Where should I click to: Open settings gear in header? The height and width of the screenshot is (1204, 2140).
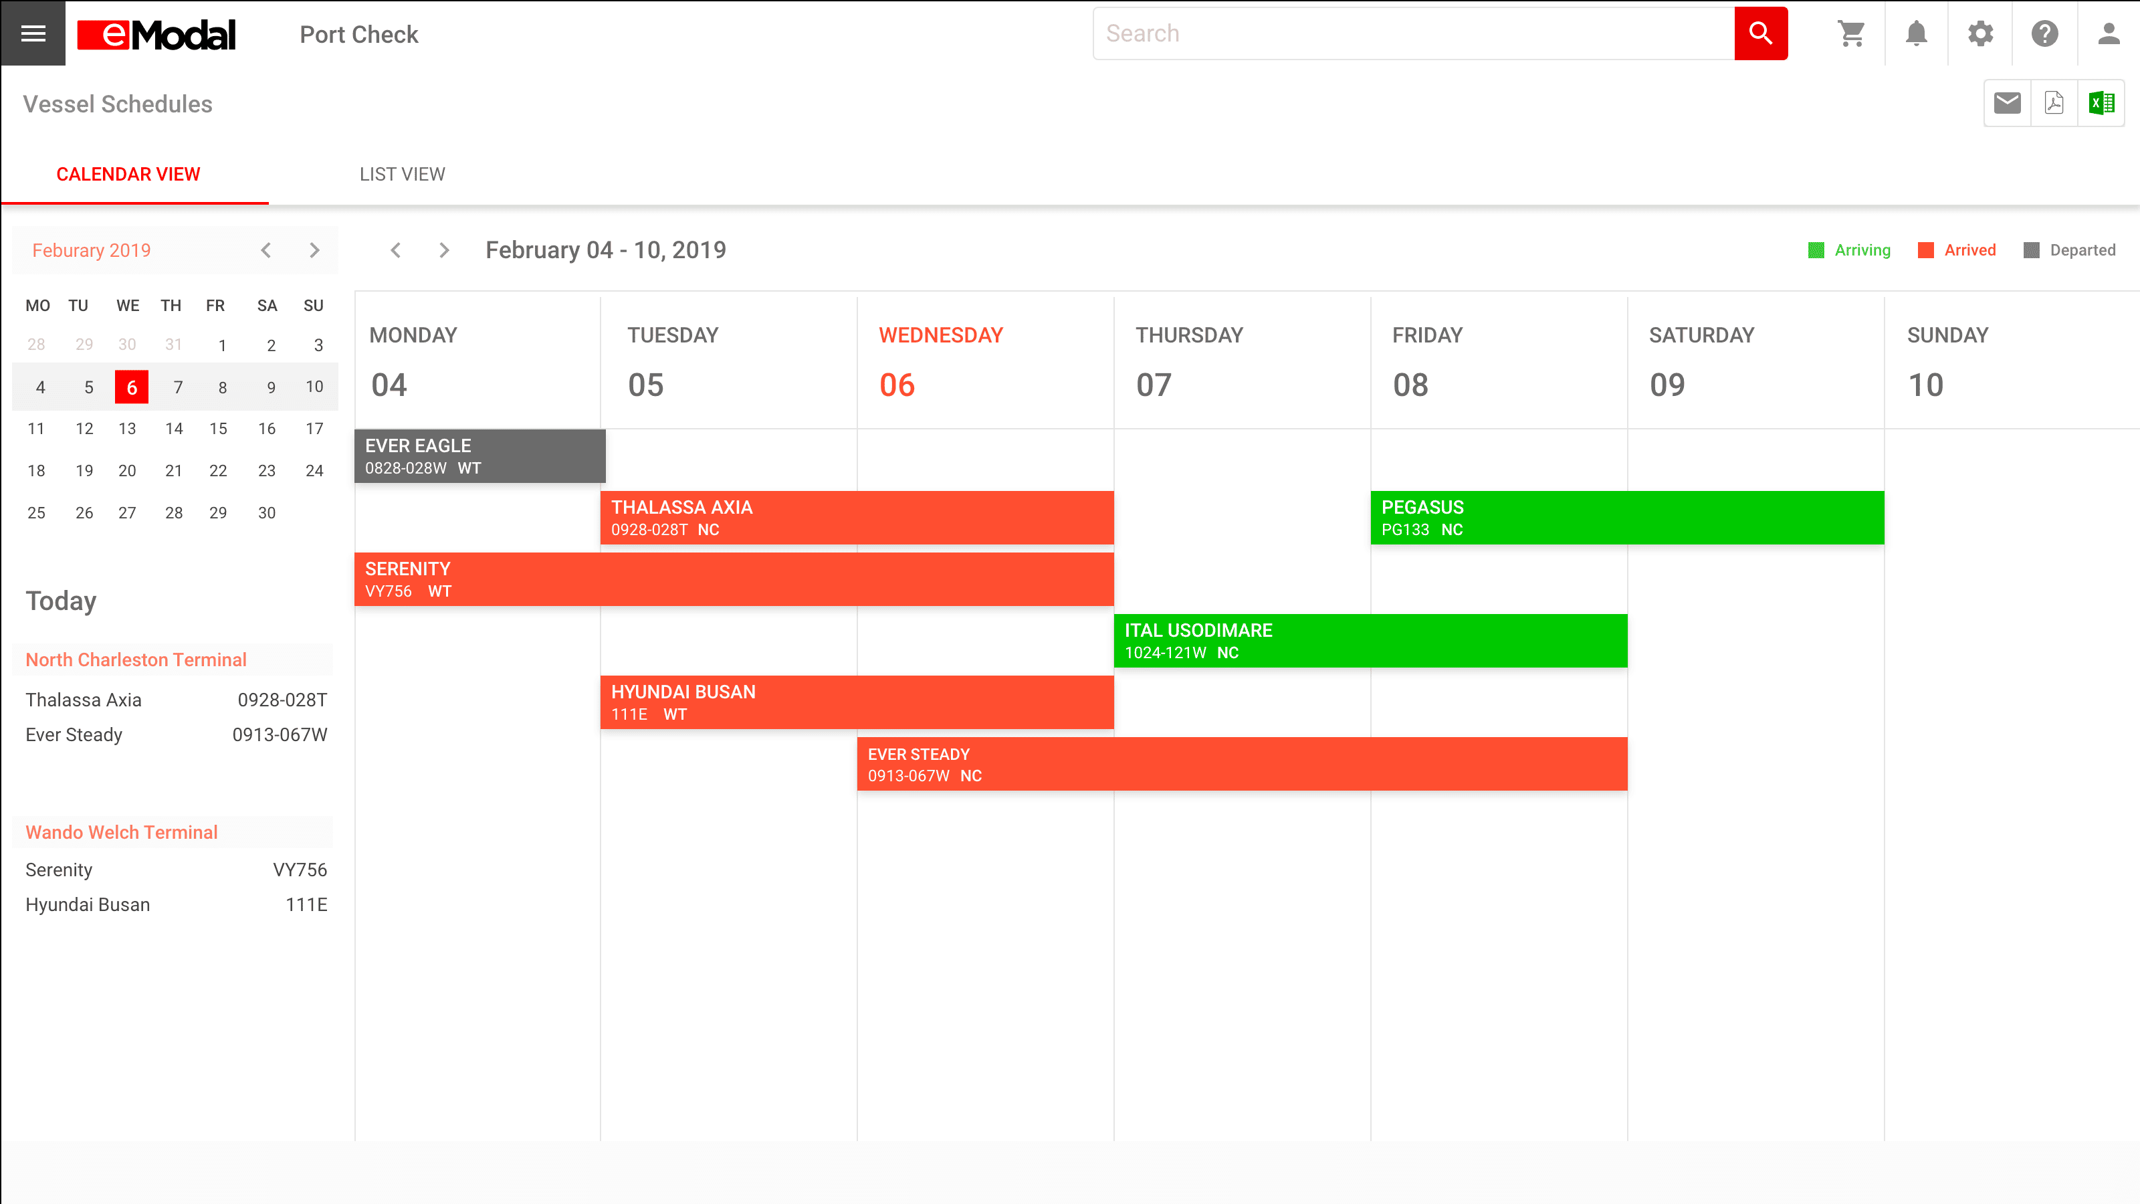click(x=1980, y=33)
